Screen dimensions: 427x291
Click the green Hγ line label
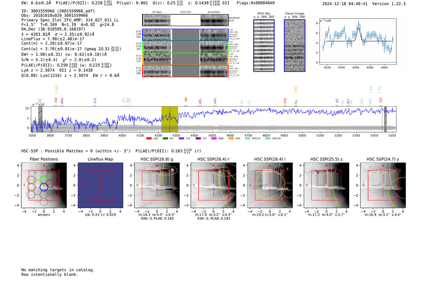[x=296, y=102]
